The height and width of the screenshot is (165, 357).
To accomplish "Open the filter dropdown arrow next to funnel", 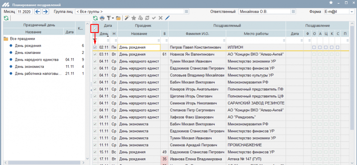I will (112, 18).
